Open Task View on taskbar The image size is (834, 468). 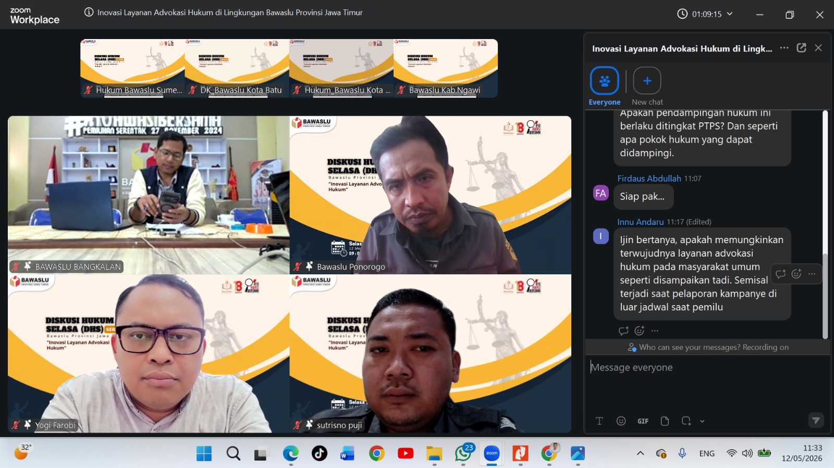pos(261,453)
